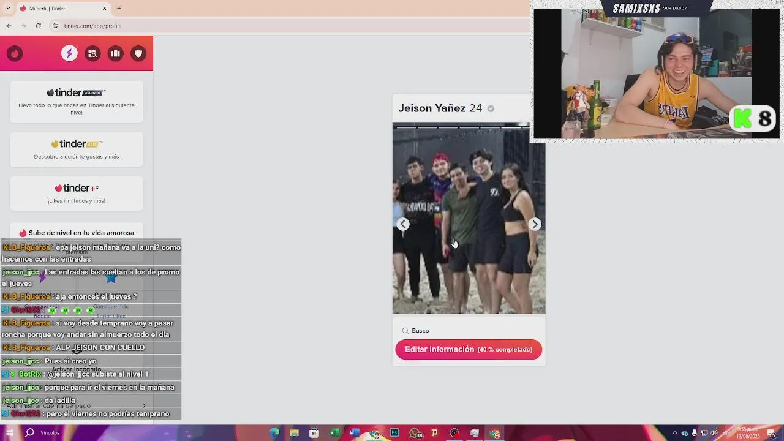Open the Windows notification center
Viewport: 784px width, 441px height.
(771, 433)
